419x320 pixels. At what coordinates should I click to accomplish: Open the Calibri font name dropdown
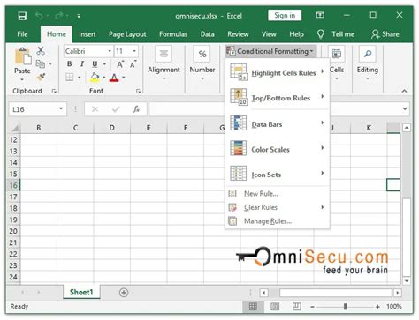point(110,51)
